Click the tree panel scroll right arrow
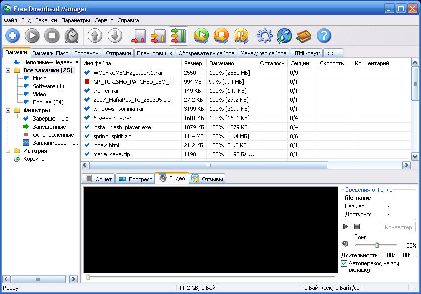 pos(73,279)
